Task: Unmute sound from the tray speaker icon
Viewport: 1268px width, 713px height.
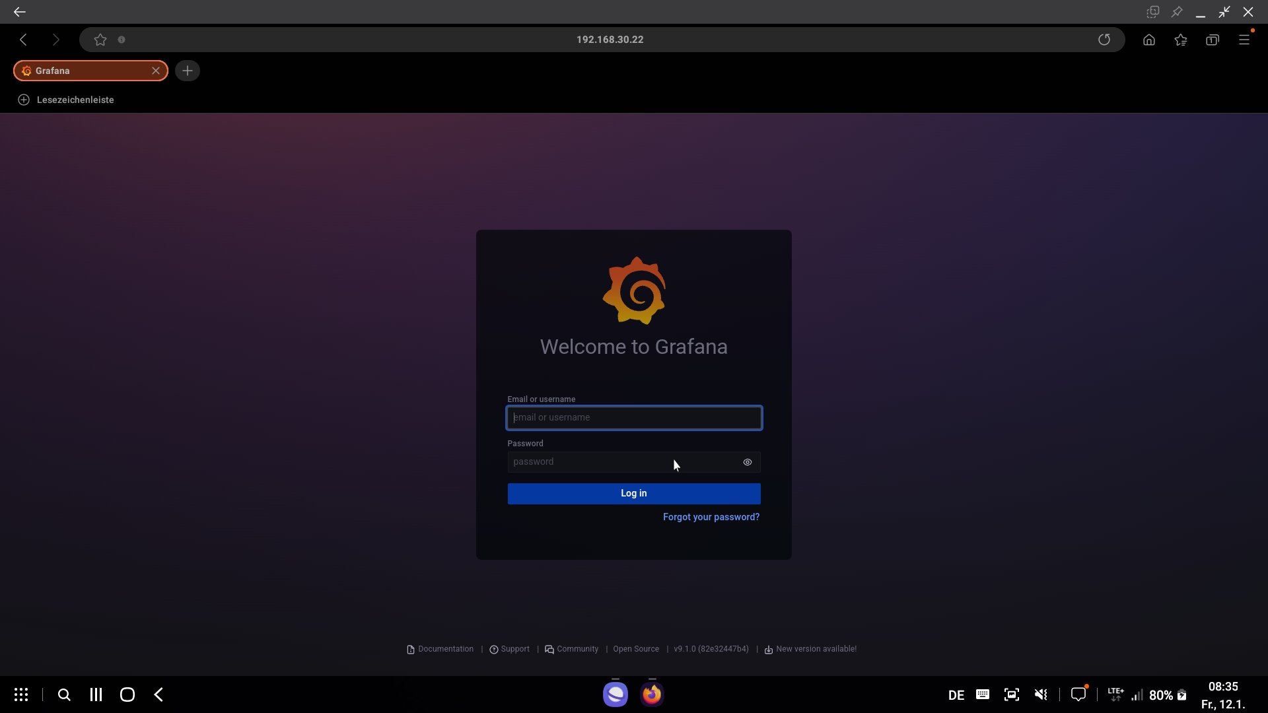Action: tap(1041, 695)
